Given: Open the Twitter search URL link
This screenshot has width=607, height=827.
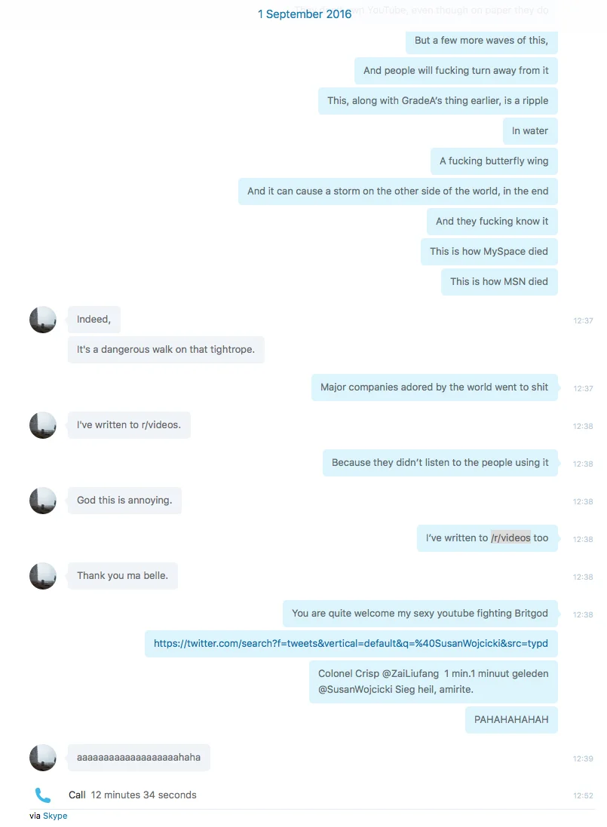Looking at the screenshot, I should [351, 644].
